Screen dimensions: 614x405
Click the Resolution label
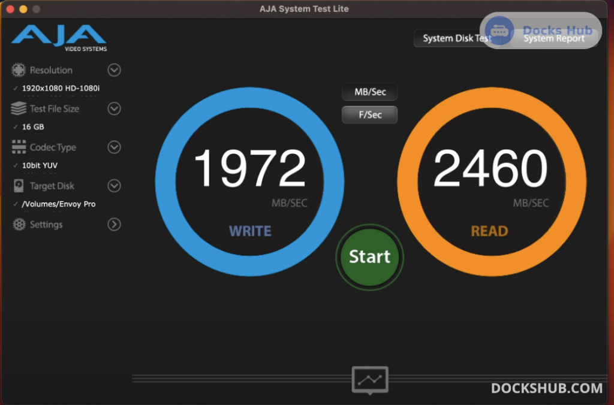pyautogui.click(x=52, y=71)
